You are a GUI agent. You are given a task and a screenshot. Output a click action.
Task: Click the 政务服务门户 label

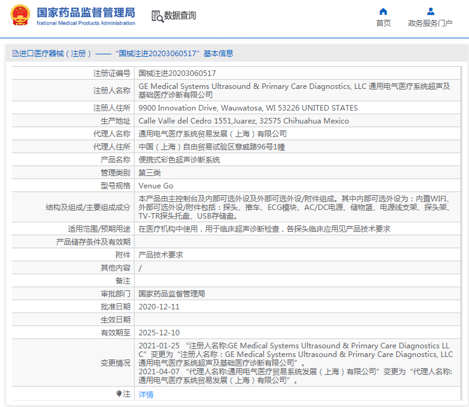[x=430, y=23]
